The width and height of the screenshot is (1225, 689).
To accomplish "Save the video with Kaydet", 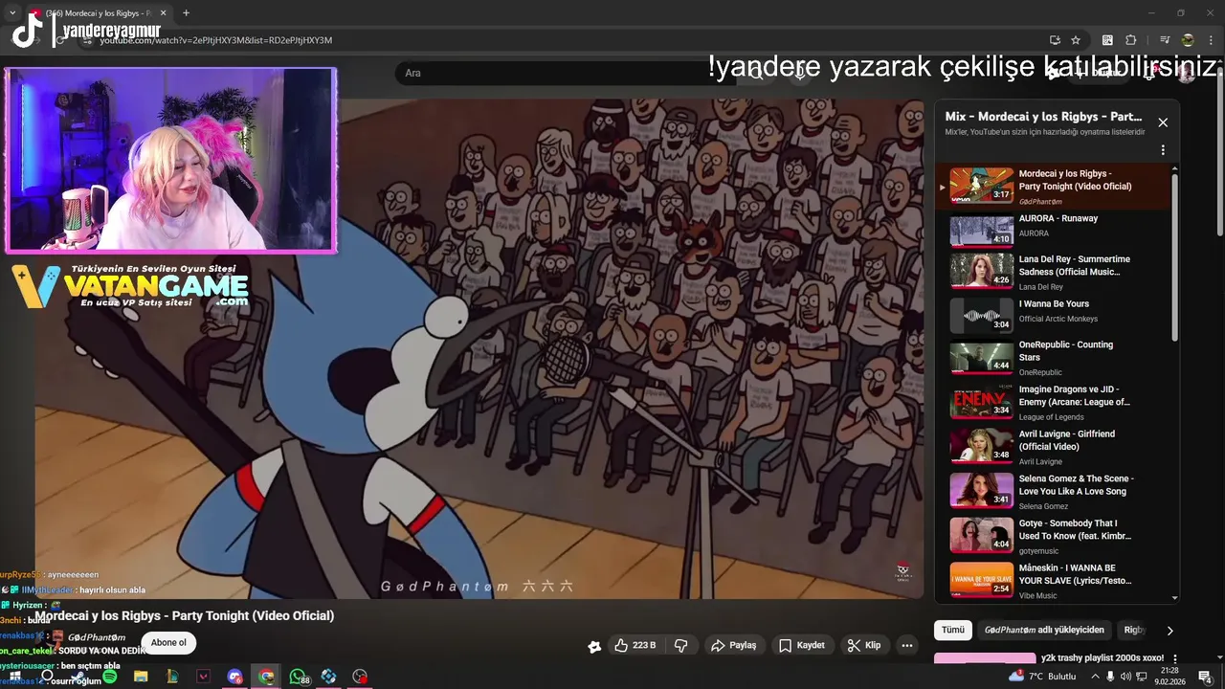I will point(802,645).
